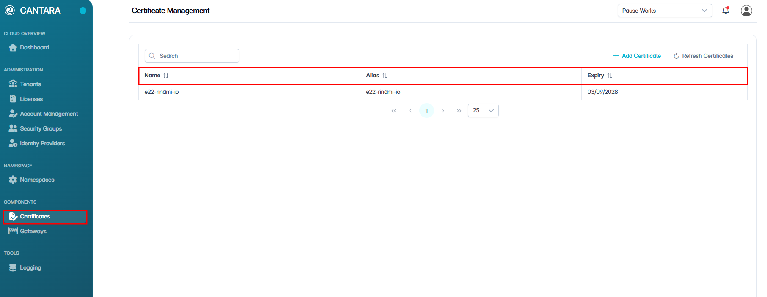Click e22-rinami-io in Alias column
767x297 pixels.
(x=383, y=92)
